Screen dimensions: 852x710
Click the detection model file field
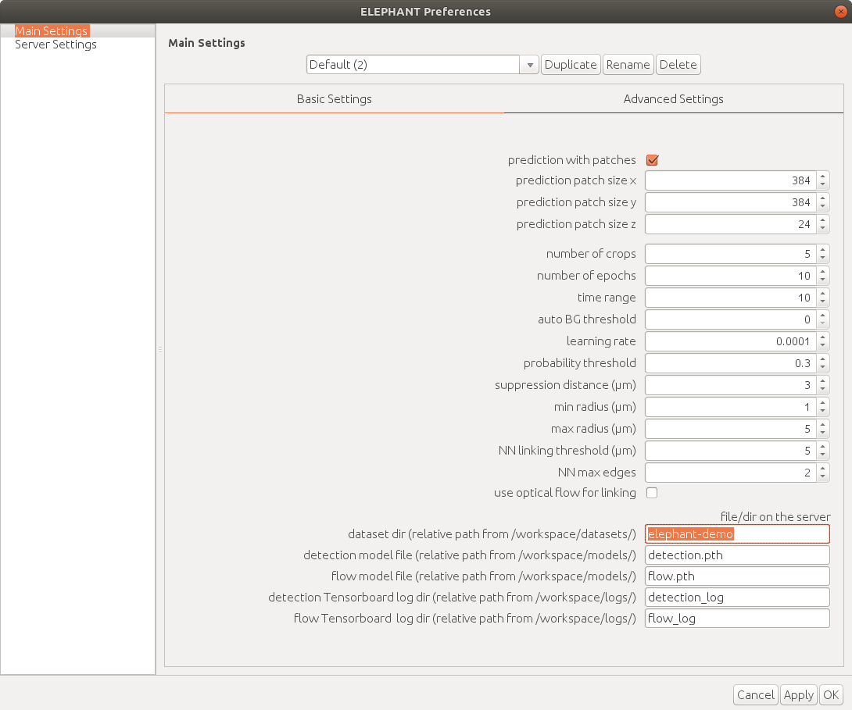pos(736,555)
